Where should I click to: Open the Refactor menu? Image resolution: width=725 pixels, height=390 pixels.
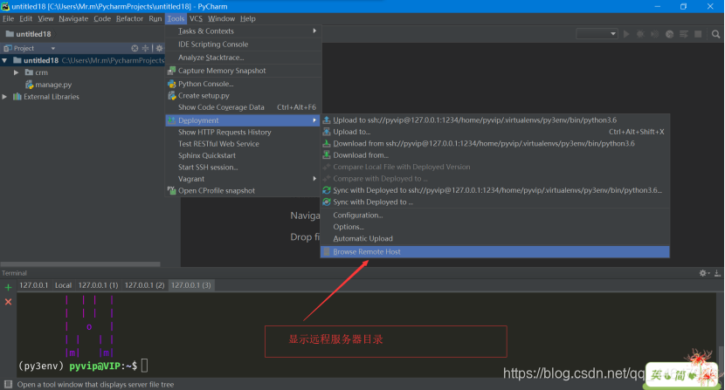point(129,18)
